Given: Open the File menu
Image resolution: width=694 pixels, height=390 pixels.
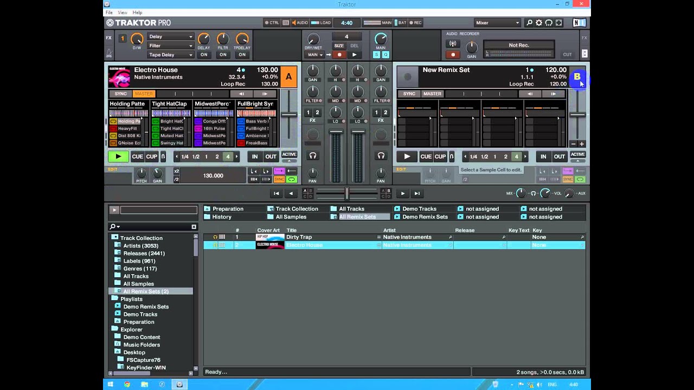Looking at the screenshot, I should pyautogui.click(x=109, y=12).
